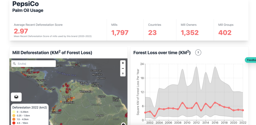Open the Feedback tab
This screenshot has width=256, height=125.
point(250,60)
